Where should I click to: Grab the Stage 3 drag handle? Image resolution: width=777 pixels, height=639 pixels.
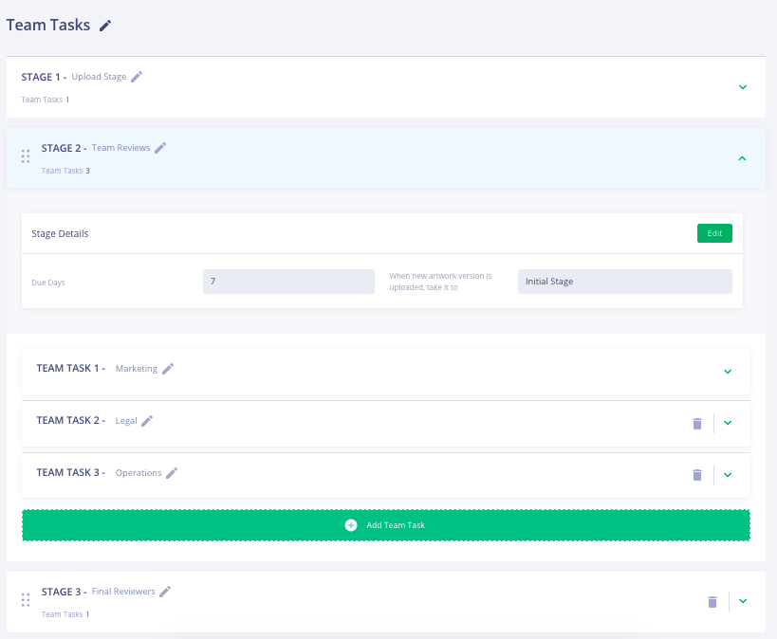26,600
